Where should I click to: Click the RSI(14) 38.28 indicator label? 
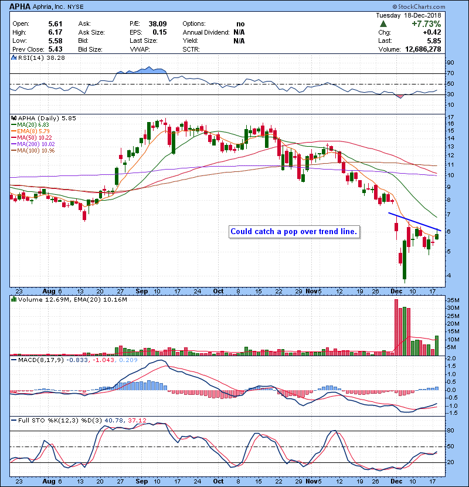point(41,58)
